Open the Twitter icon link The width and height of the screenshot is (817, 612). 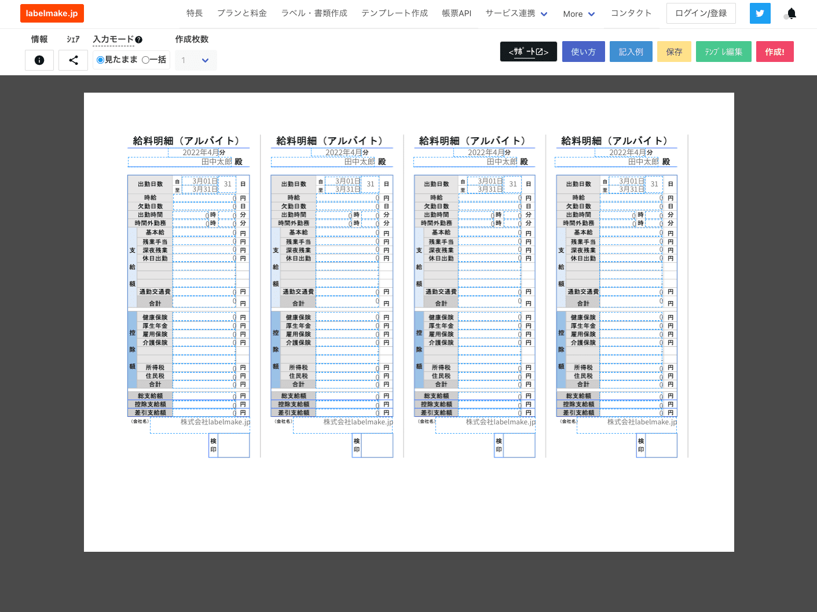[760, 13]
